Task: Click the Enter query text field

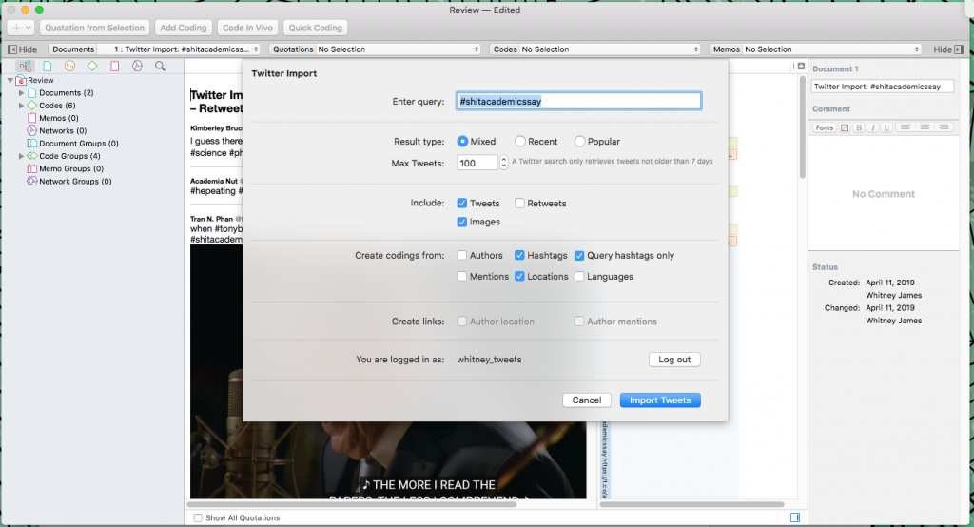Action: (578, 101)
